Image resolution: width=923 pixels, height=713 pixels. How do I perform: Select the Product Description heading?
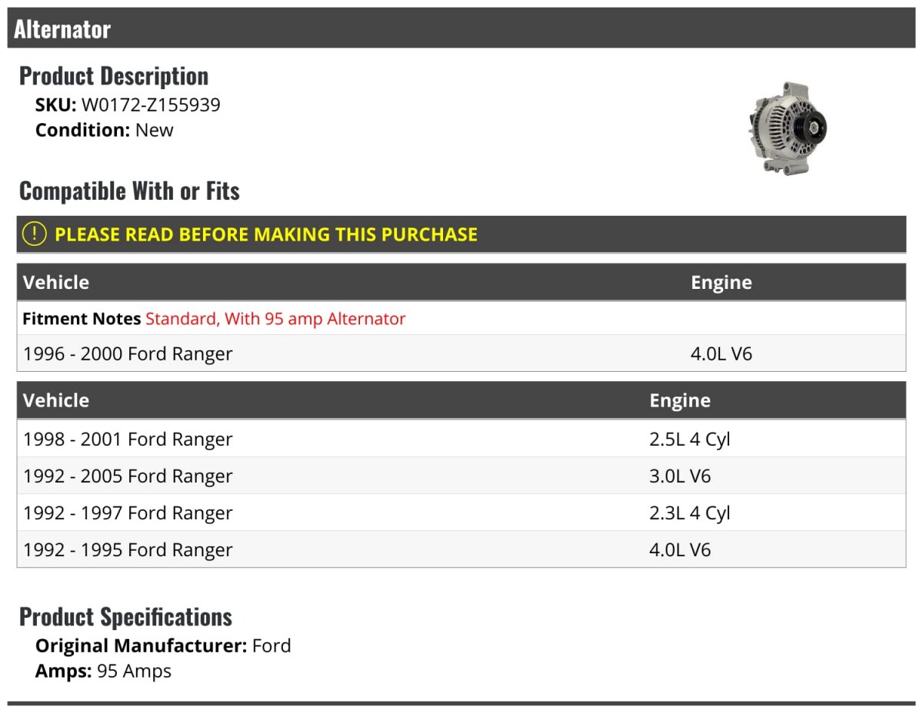pos(114,76)
